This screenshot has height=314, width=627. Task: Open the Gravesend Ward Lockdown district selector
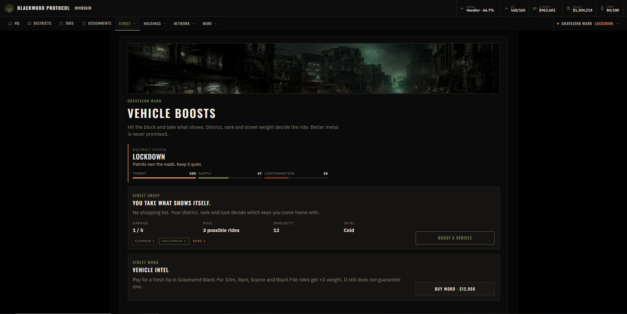click(x=588, y=24)
